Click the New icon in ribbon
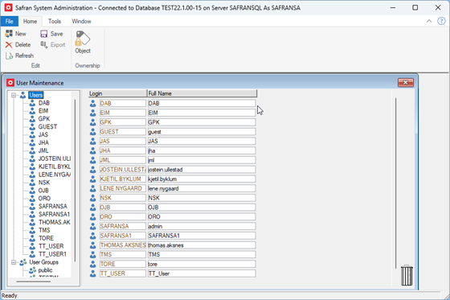 pyautogui.click(x=9, y=34)
